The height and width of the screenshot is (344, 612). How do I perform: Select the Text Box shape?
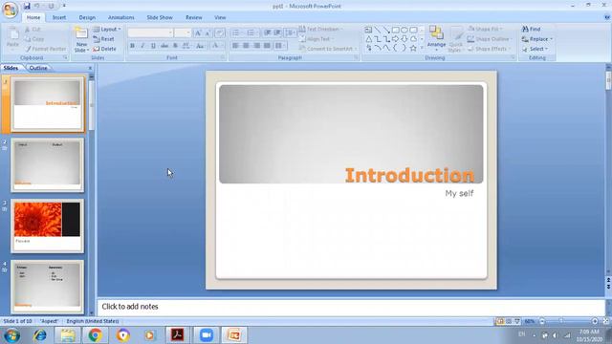coord(368,30)
